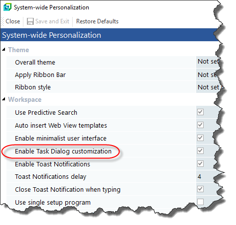Viewport: 236px width, 225px height.
Task: Collapse the Workspace section triangle
Action: tap(3, 99)
